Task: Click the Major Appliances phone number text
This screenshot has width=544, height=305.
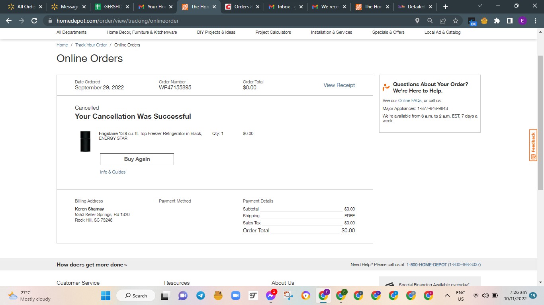Action: tap(432, 108)
